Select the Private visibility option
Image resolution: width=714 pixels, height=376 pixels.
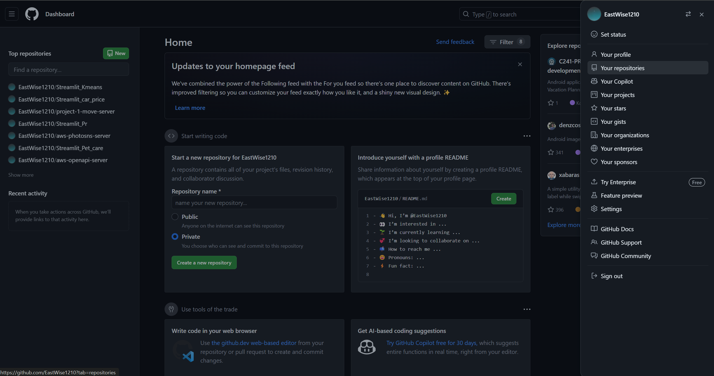(x=175, y=237)
